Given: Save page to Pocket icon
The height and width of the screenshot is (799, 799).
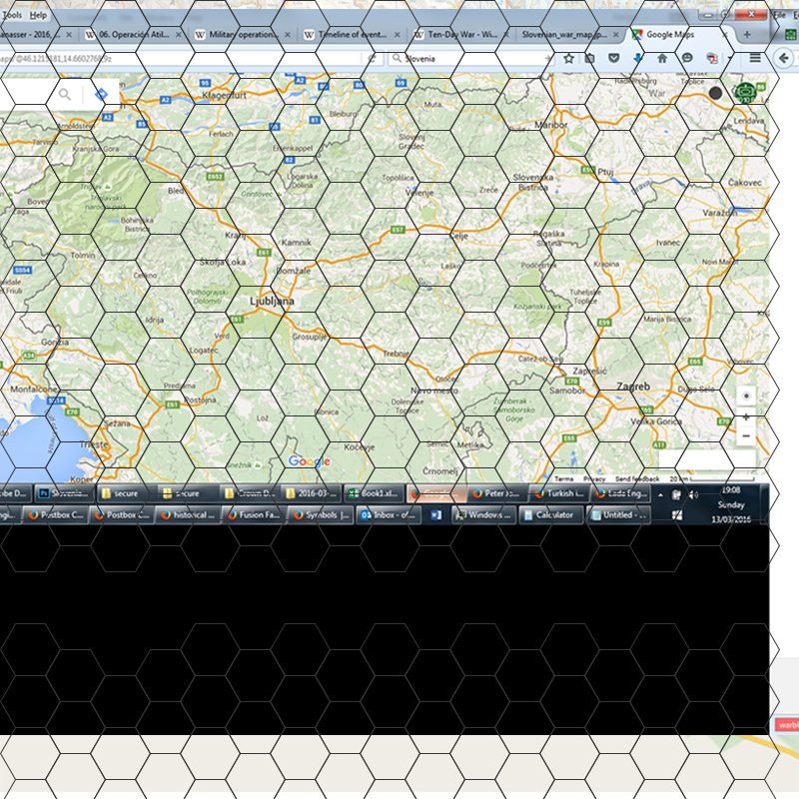Looking at the screenshot, I should coord(614,59).
